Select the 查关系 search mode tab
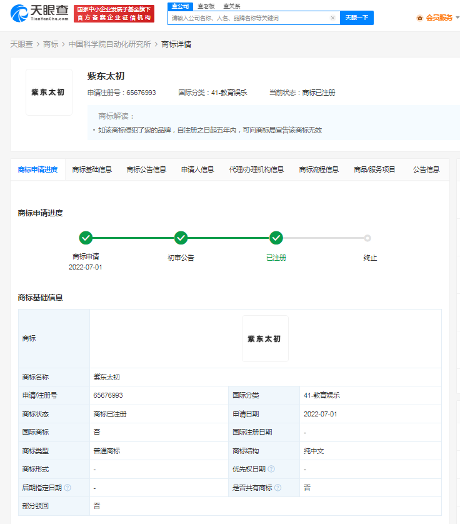This screenshot has height=524, width=460. pyautogui.click(x=231, y=6)
